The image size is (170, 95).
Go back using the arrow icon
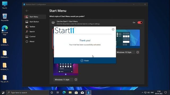coord(27,11)
